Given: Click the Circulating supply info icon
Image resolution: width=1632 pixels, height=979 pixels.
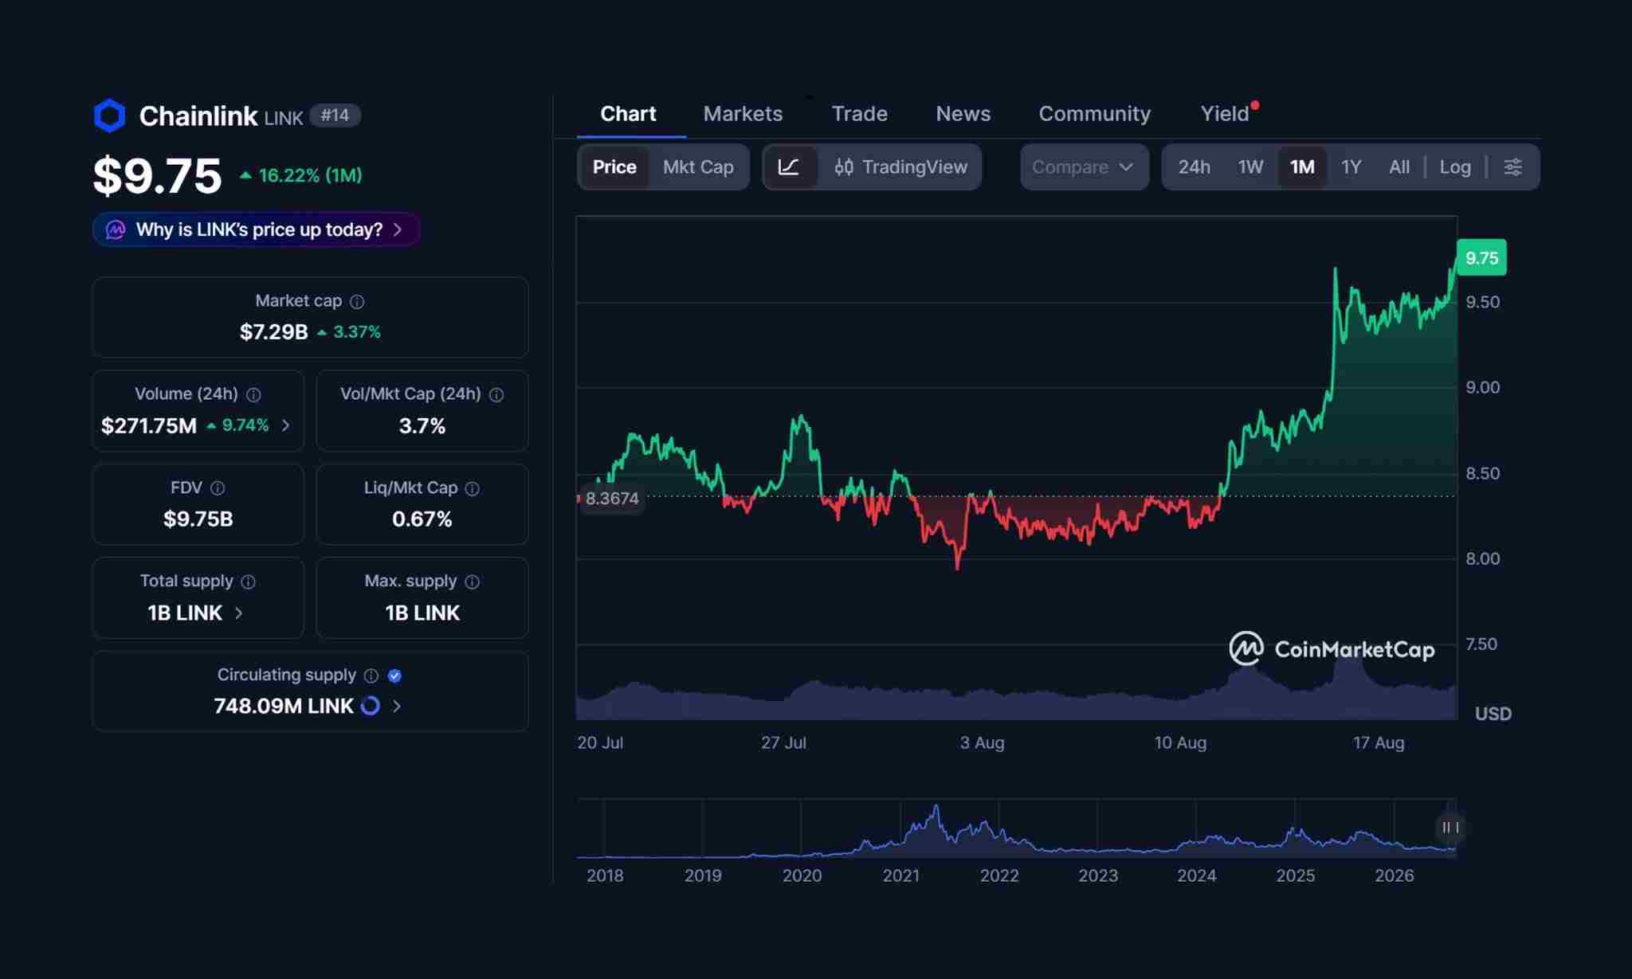Looking at the screenshot, I should tap(371, 676).
